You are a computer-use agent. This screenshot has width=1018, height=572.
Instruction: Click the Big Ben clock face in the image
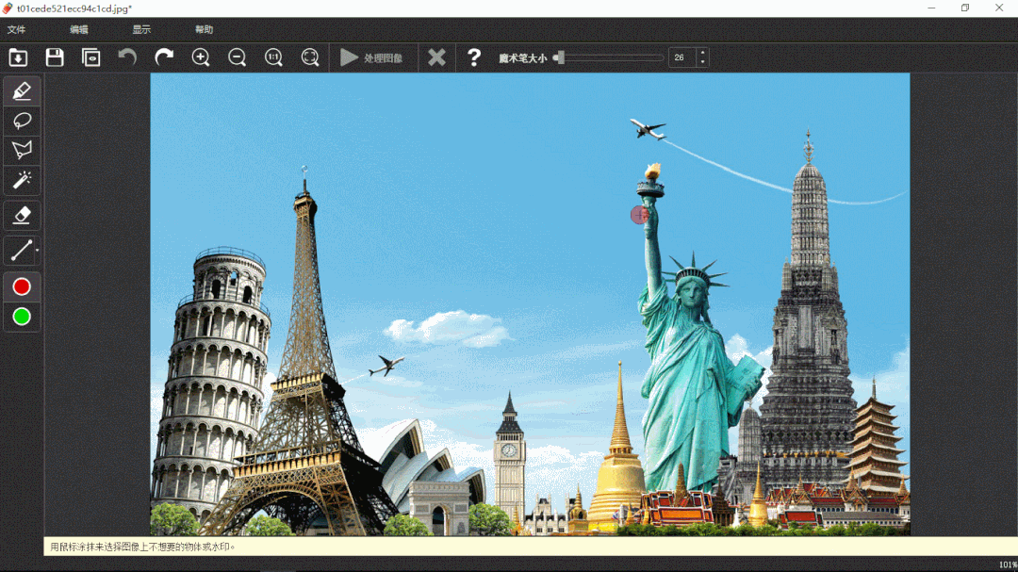point(509,449)
